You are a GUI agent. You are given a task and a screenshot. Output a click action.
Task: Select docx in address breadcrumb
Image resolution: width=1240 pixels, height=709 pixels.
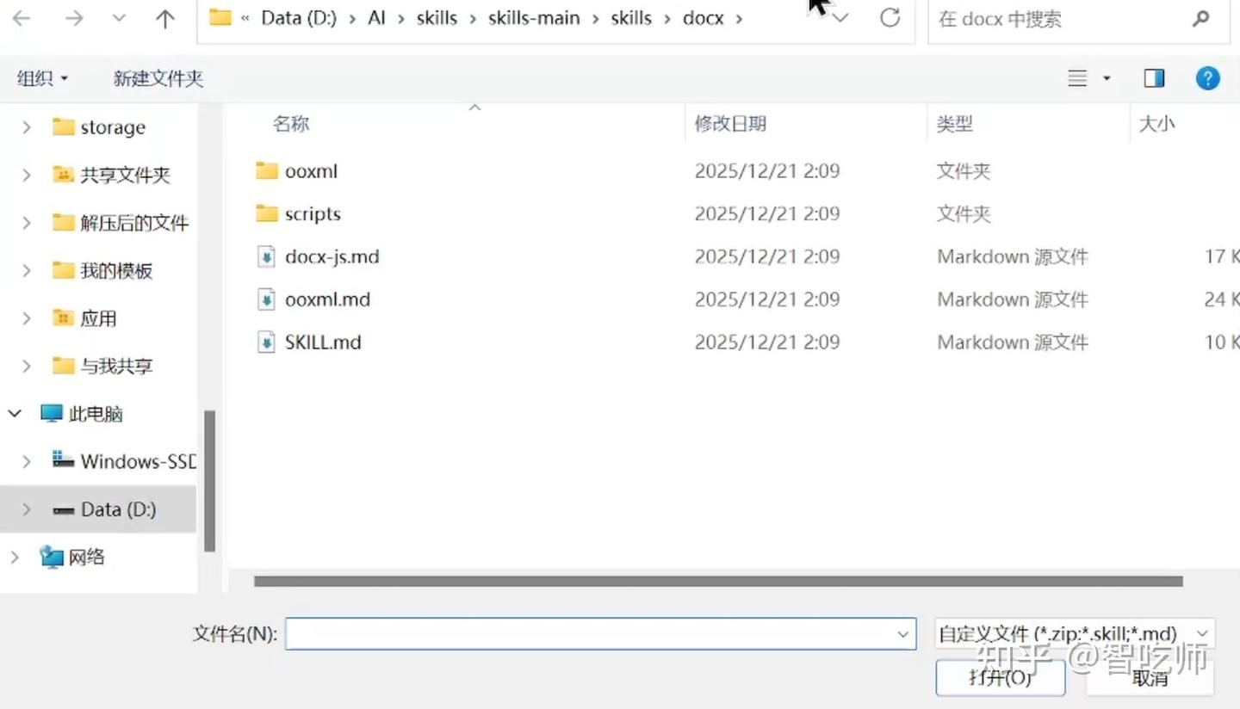704,18
